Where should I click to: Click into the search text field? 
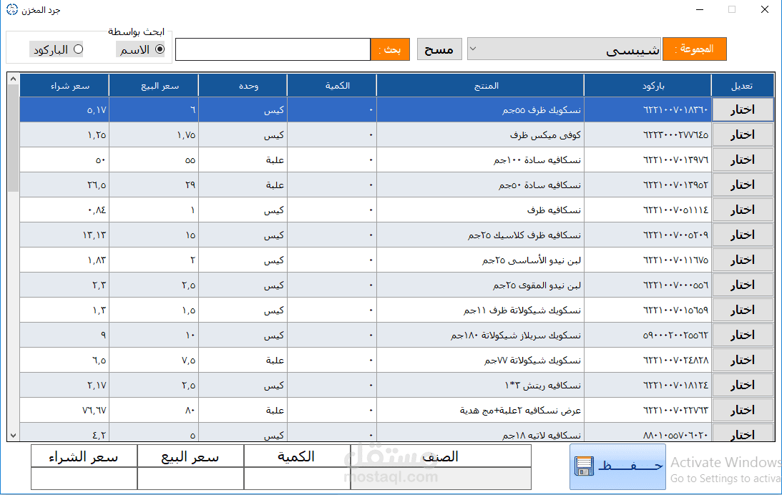(273, 49)
